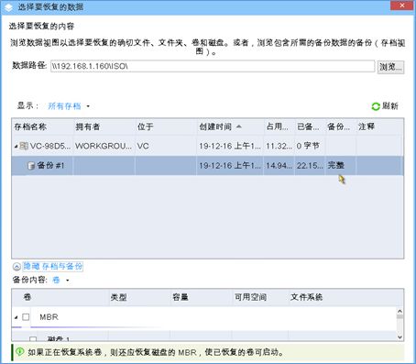The width and height of the screenshot is (416, 364).
Task: Select the VC-98D5... archive row
Action: (x=207, y=146)
